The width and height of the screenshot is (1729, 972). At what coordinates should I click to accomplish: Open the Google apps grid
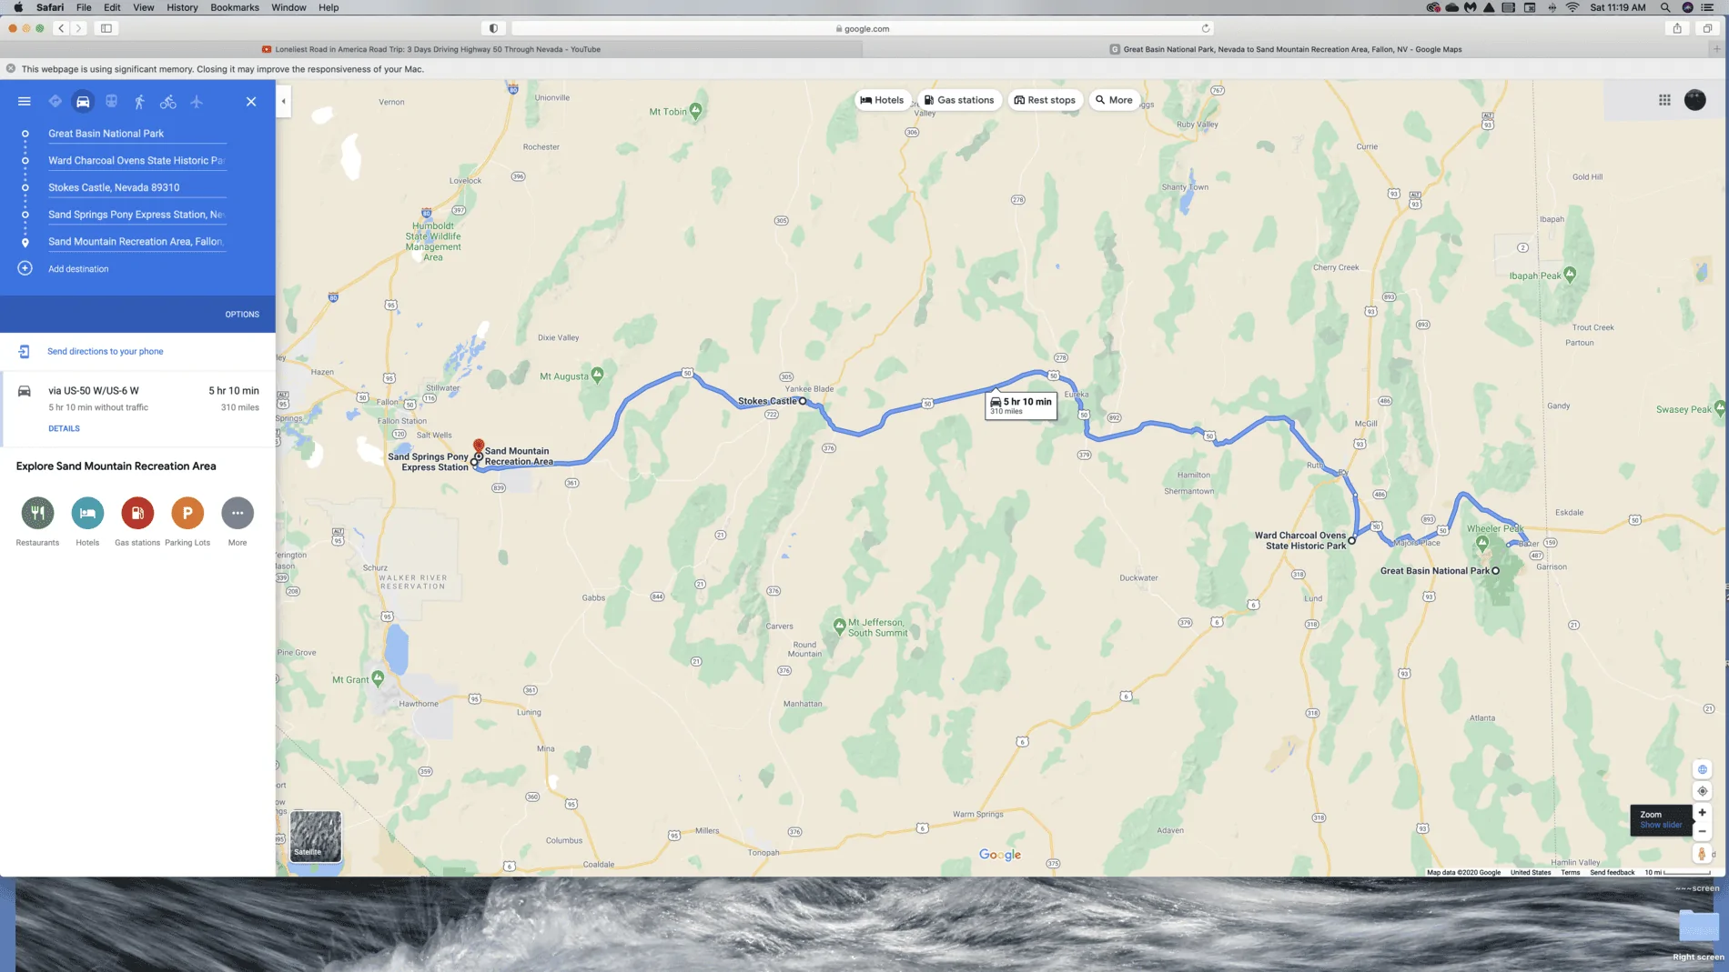(x=1664, y=100)
